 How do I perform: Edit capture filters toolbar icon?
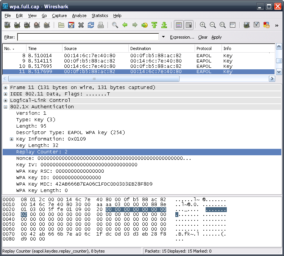[x=247, y=25]
